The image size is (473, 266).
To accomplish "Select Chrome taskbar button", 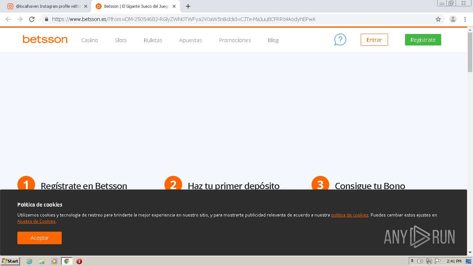I will [x=67, y=261].
